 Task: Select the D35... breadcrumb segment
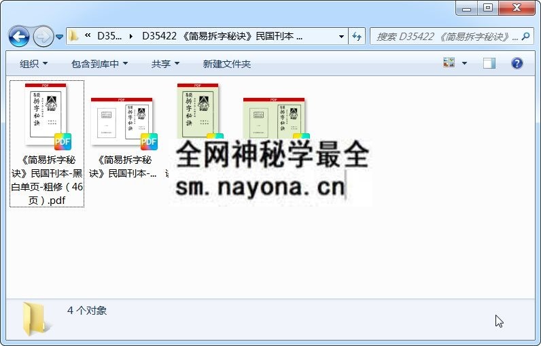[x=109, y=36]
